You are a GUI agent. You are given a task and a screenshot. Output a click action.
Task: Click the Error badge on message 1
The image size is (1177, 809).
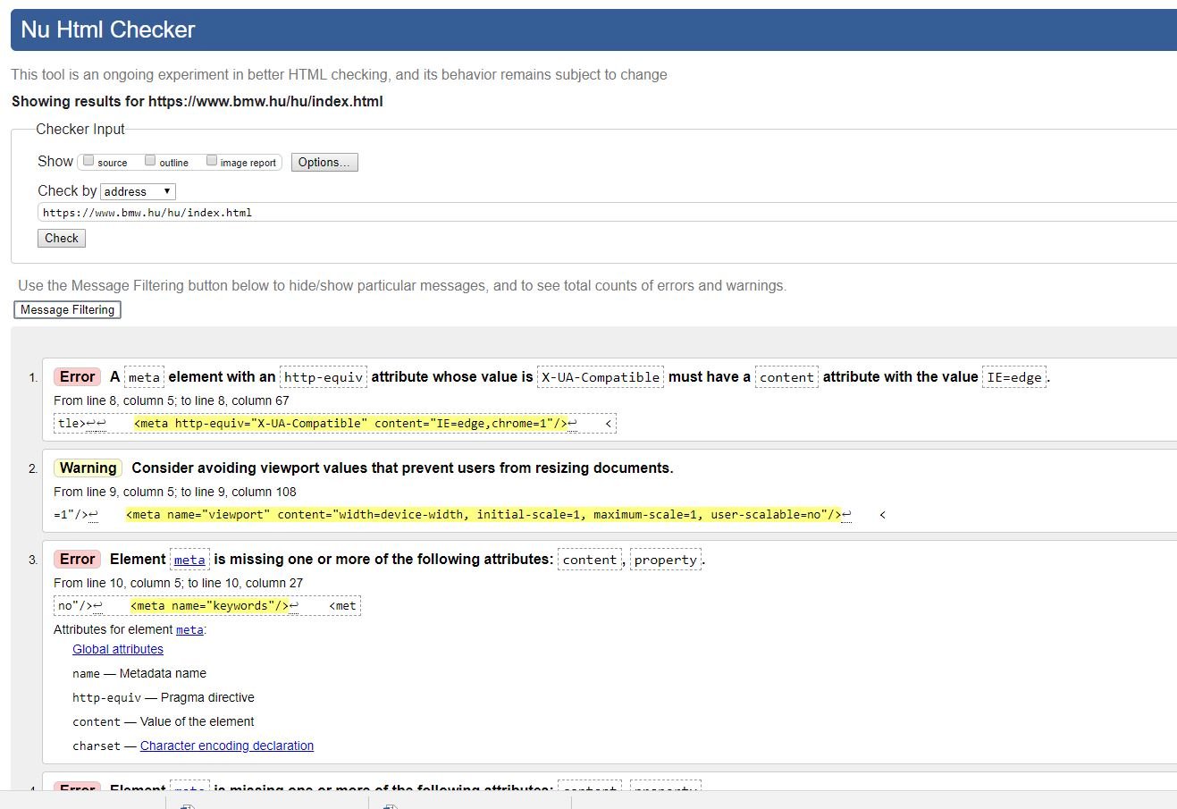77,376
